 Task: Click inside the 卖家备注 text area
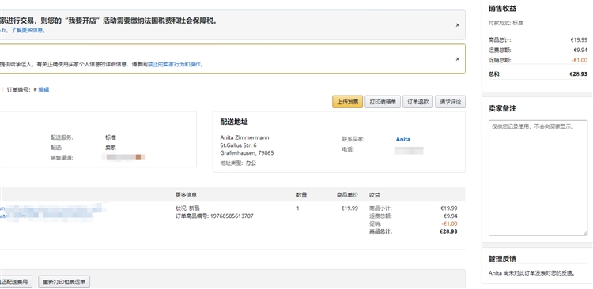tap(538, 178)
